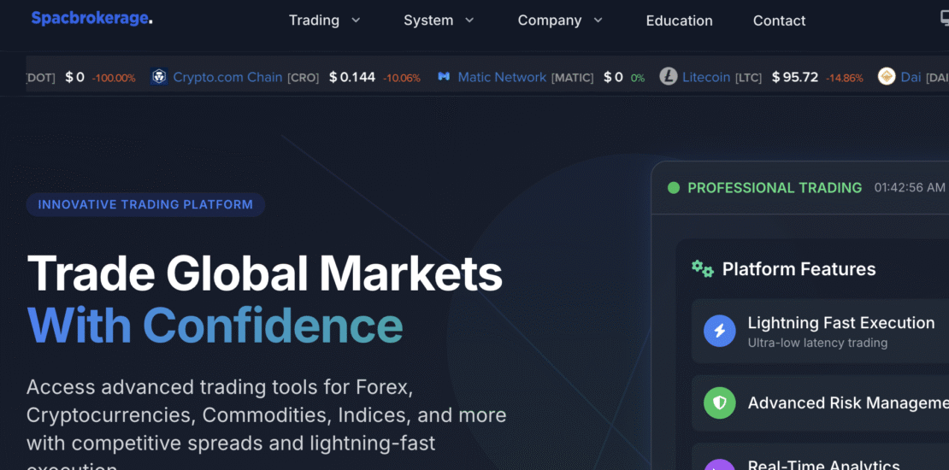Click the green shield risk management icon
The width and height of the screenshot is (949, 470).
click(720, 402)
